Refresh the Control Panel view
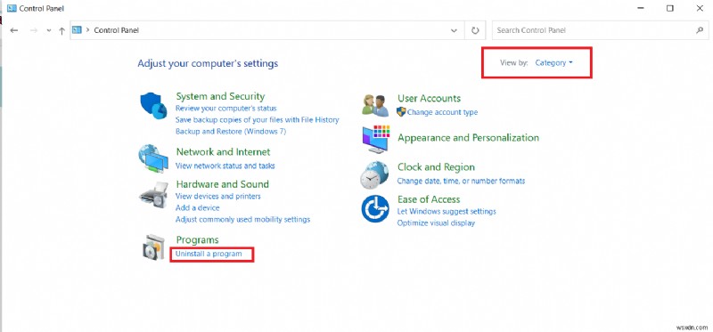The height and width of the screenshot is (332, 713). [x=475, y=30]
